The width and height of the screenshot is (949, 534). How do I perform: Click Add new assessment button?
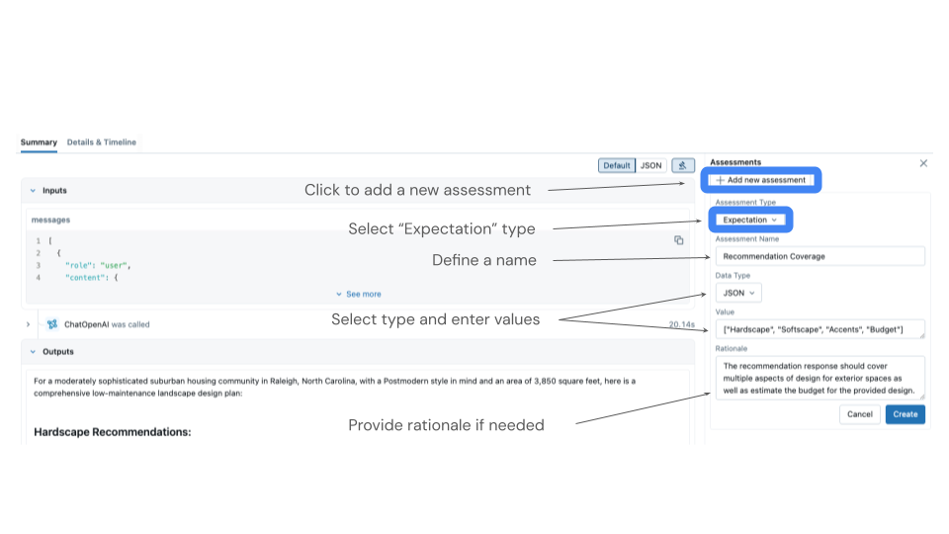tap(760, 180)
